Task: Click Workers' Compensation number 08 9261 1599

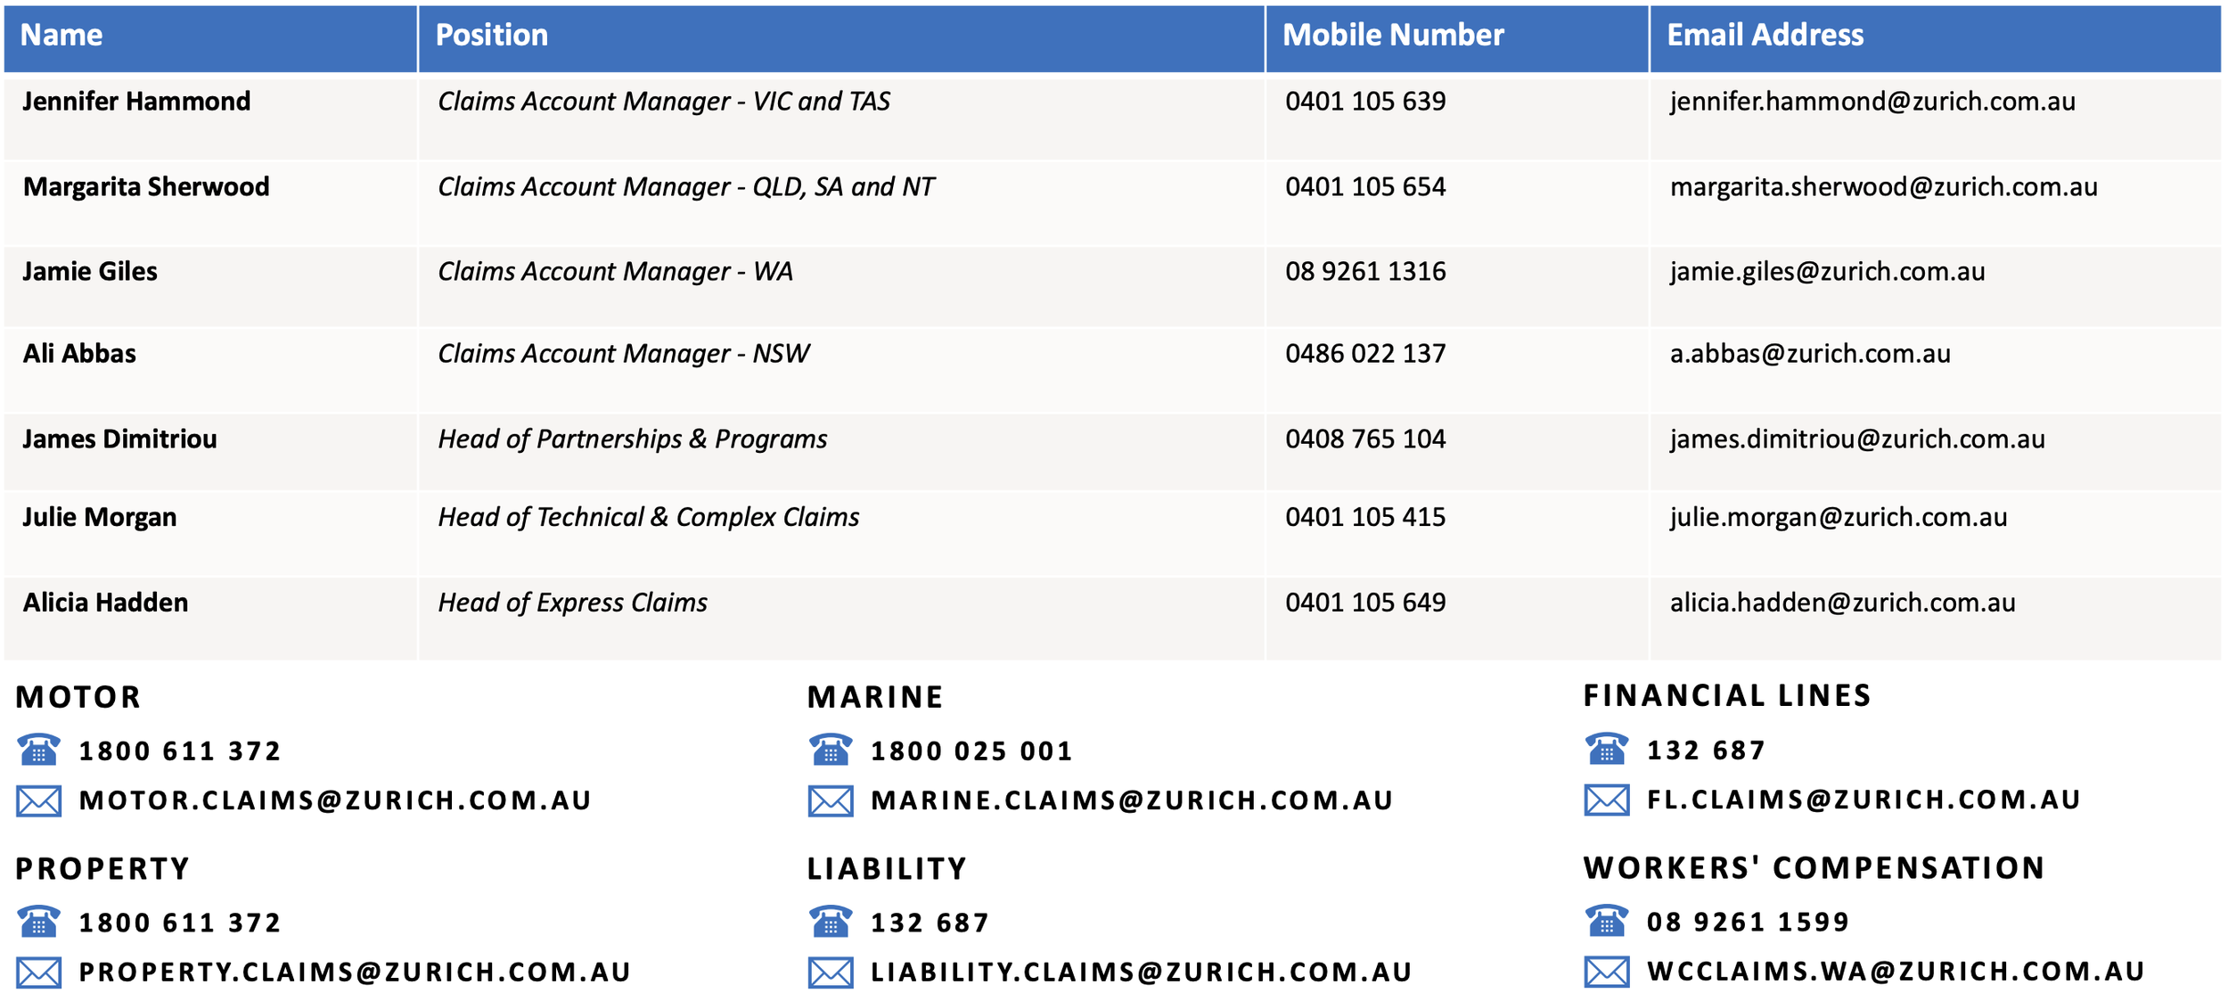Action: click(x=1749, y=922)
